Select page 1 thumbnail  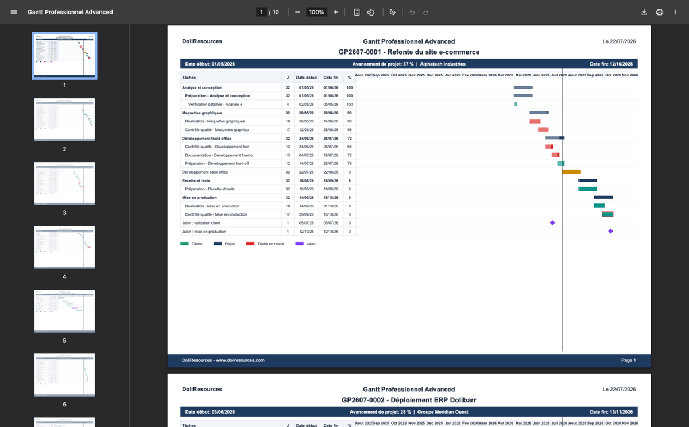coord(64,56)
